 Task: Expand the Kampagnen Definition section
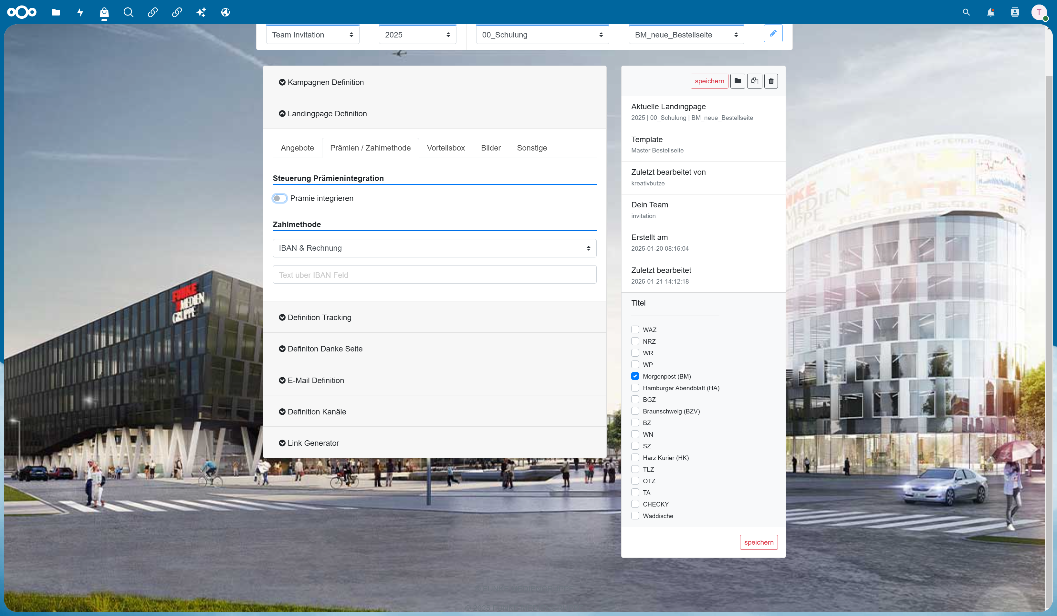pyautogui.click(x=434, y=82)
